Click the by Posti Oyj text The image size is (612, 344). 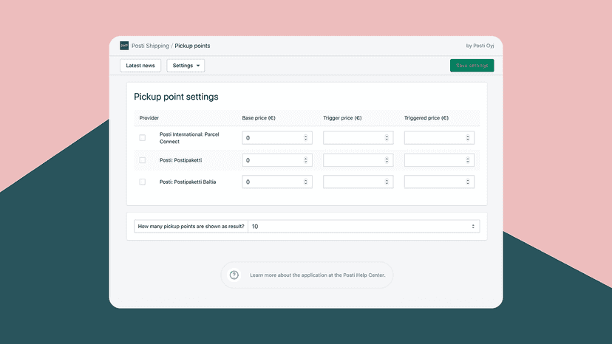480,46
